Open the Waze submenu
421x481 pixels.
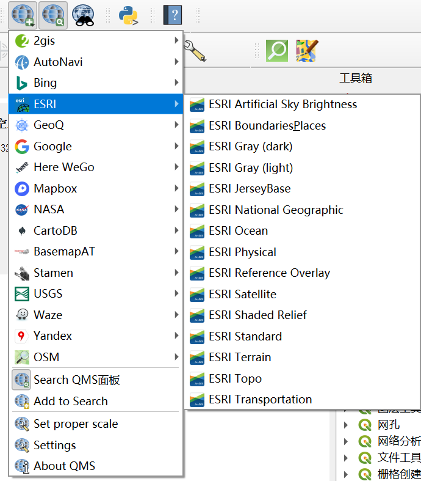[96, 315]
